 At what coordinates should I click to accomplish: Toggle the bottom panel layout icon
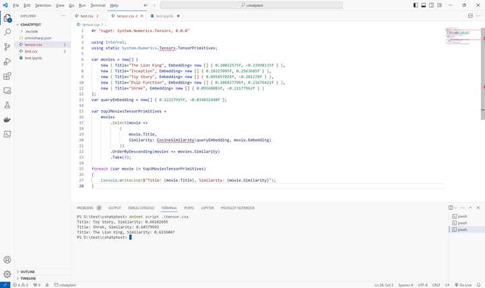[424, 5]
